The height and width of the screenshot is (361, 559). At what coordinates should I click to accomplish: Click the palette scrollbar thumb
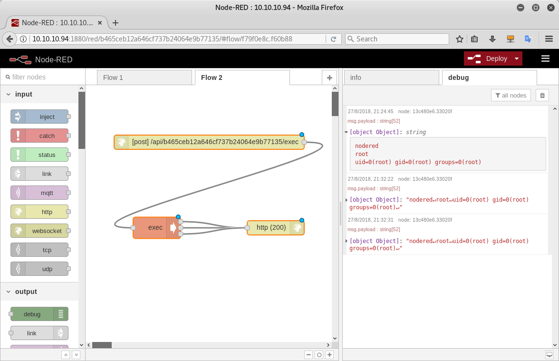click(82, 120)
